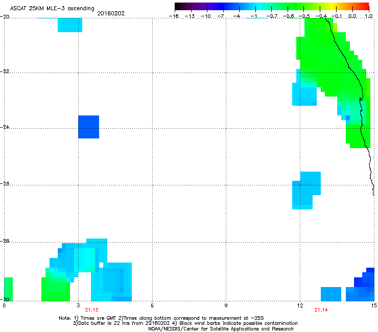Viewport: 378px width, 332px height.
Task: Click the latitude axis label -22
Action: tap(5, 72)
